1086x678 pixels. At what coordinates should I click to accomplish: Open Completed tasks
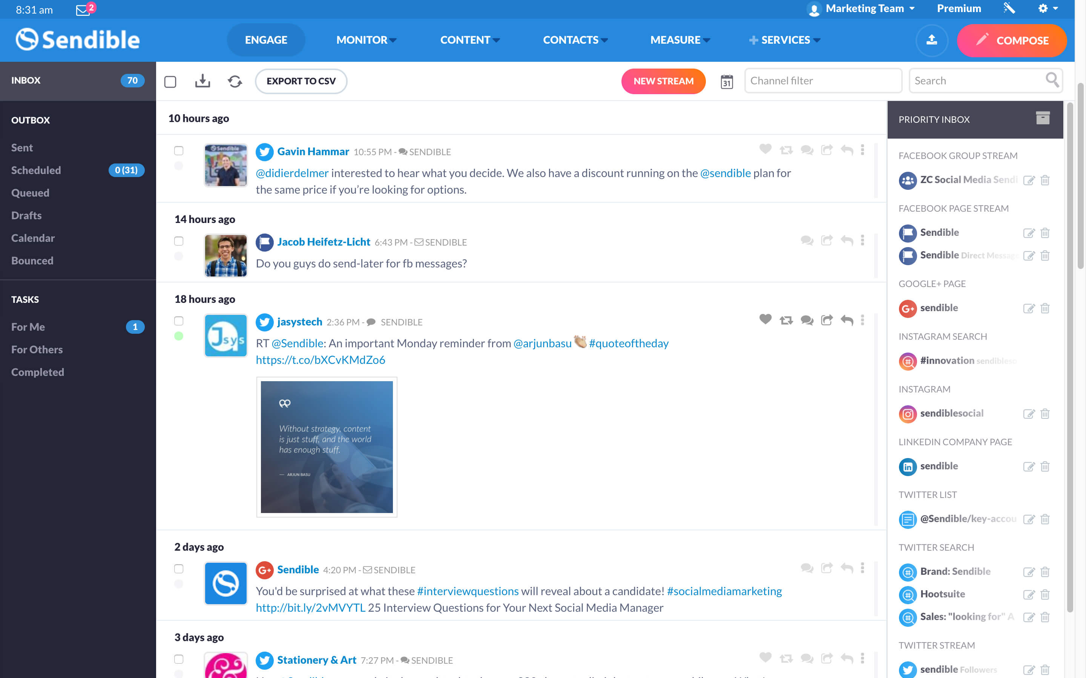pos(38,372)
